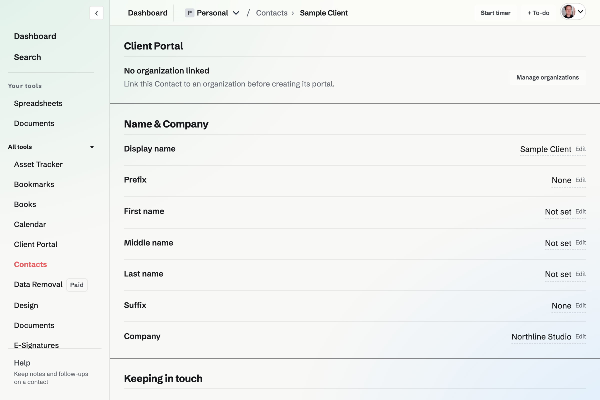The width and height of the screenshot is (600, 400).
Task: Edit the Prefix field
Action: point(580,180)
